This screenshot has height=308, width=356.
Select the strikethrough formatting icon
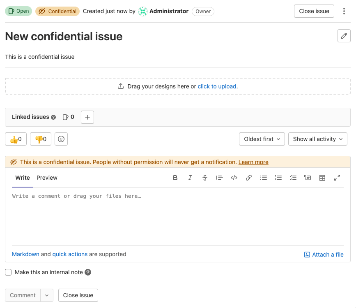pyautogui.click(x=205, y=178)
